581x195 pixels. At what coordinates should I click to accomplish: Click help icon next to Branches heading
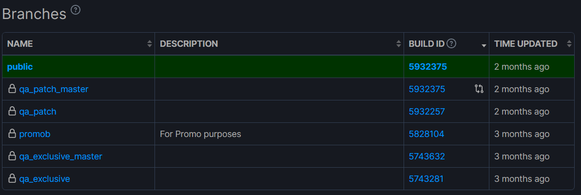pyautogui.click(x=76, y=10)
